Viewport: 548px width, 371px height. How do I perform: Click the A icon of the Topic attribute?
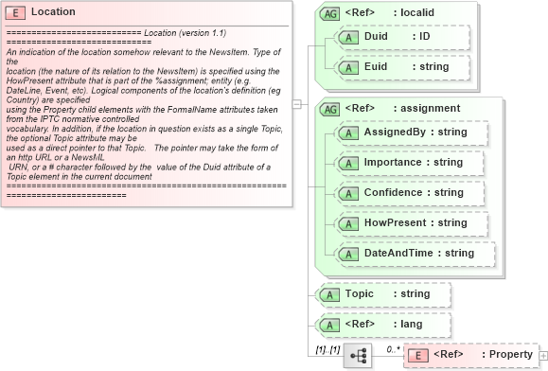click(x=329, y=295)
